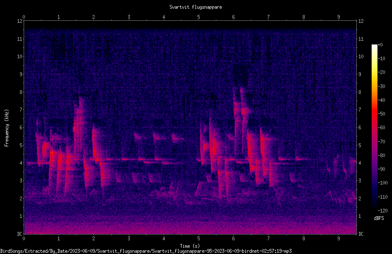Click the '-120' color scale value

[382, 211]
